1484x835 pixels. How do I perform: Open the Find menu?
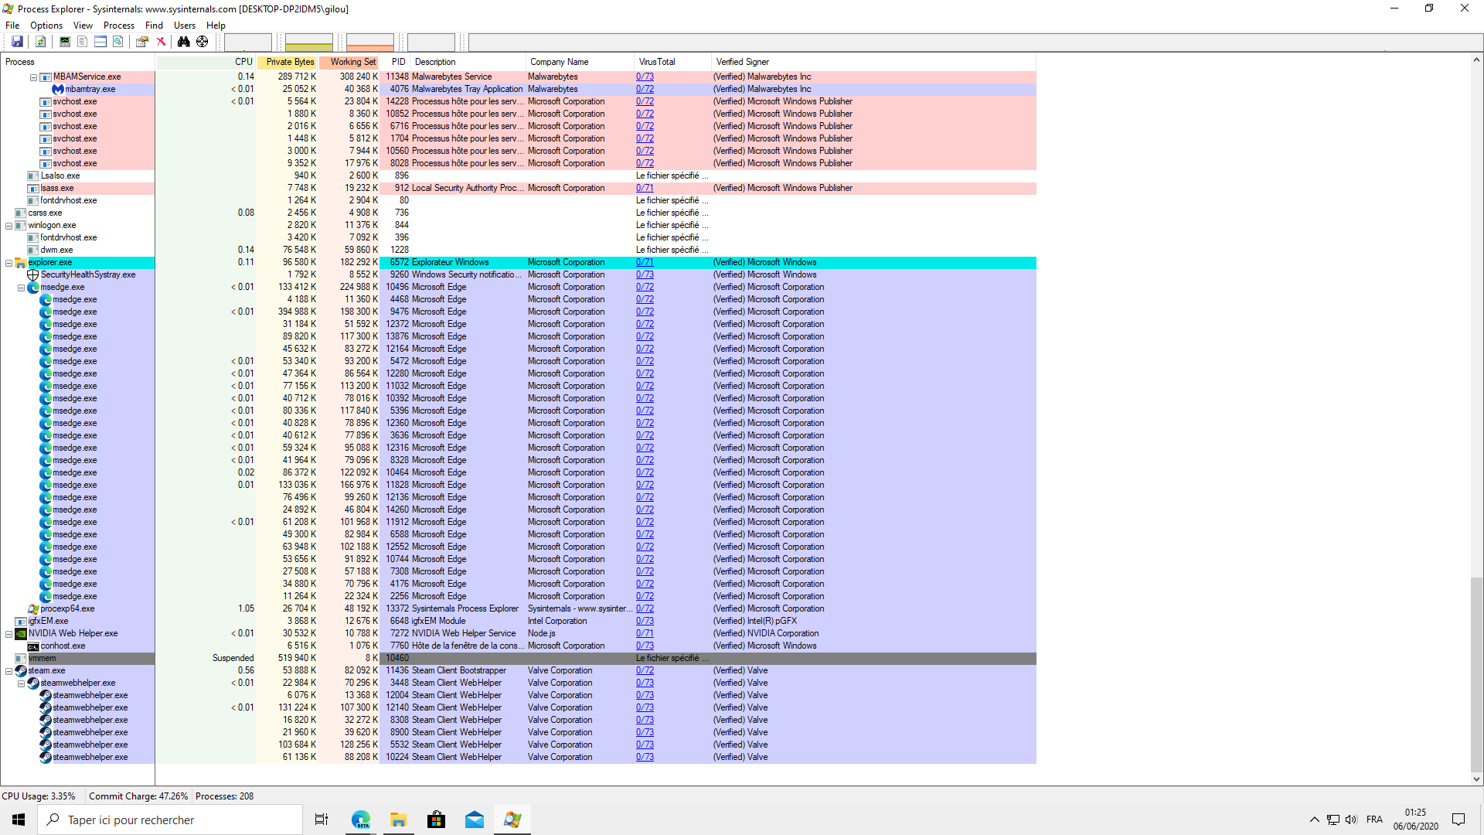[x=154, y=26]
